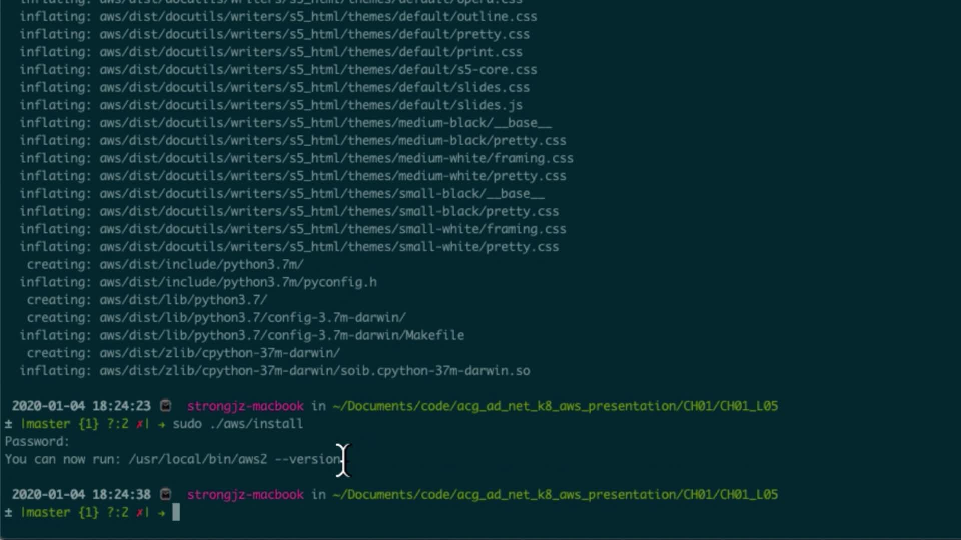Click the pink strongjz-macbook hostname on the bottom prompt
The height and width of the screenshot is (540, 961).
tap(245, 494)
